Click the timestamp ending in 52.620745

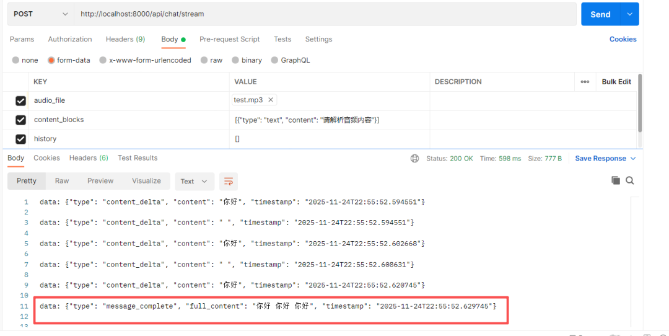point(364,285)
